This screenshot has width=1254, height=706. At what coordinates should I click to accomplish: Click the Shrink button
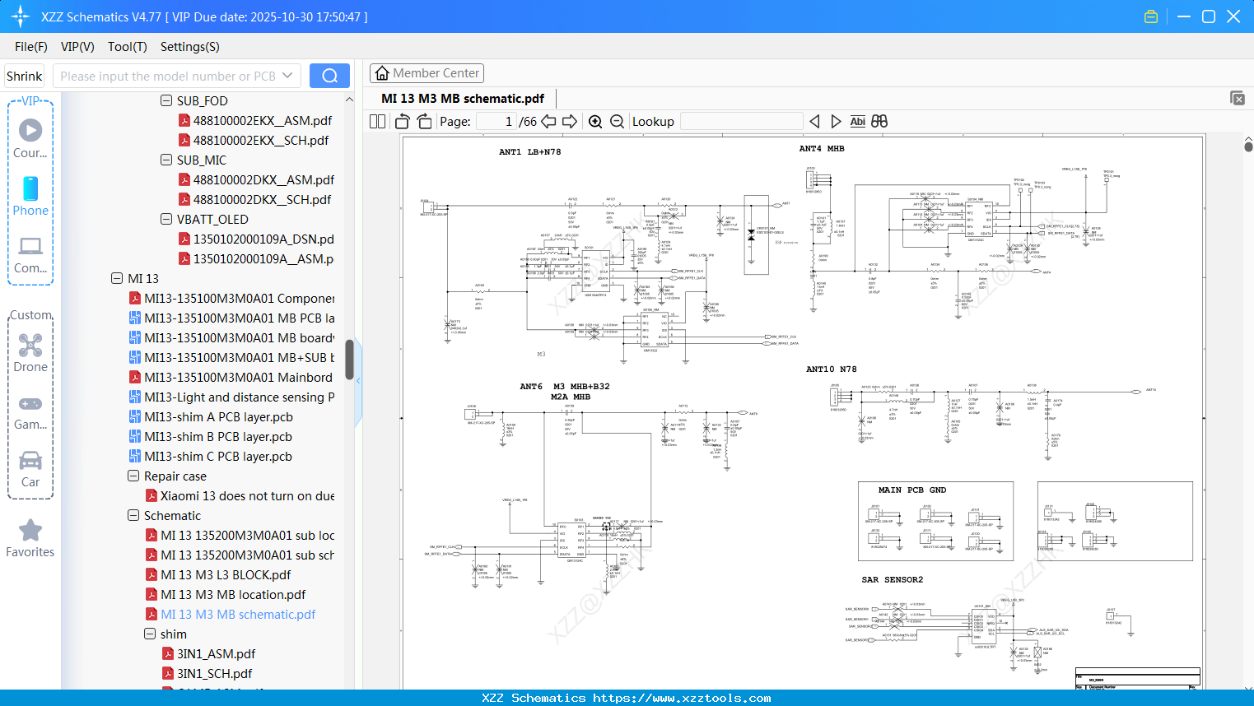(24, 75)
